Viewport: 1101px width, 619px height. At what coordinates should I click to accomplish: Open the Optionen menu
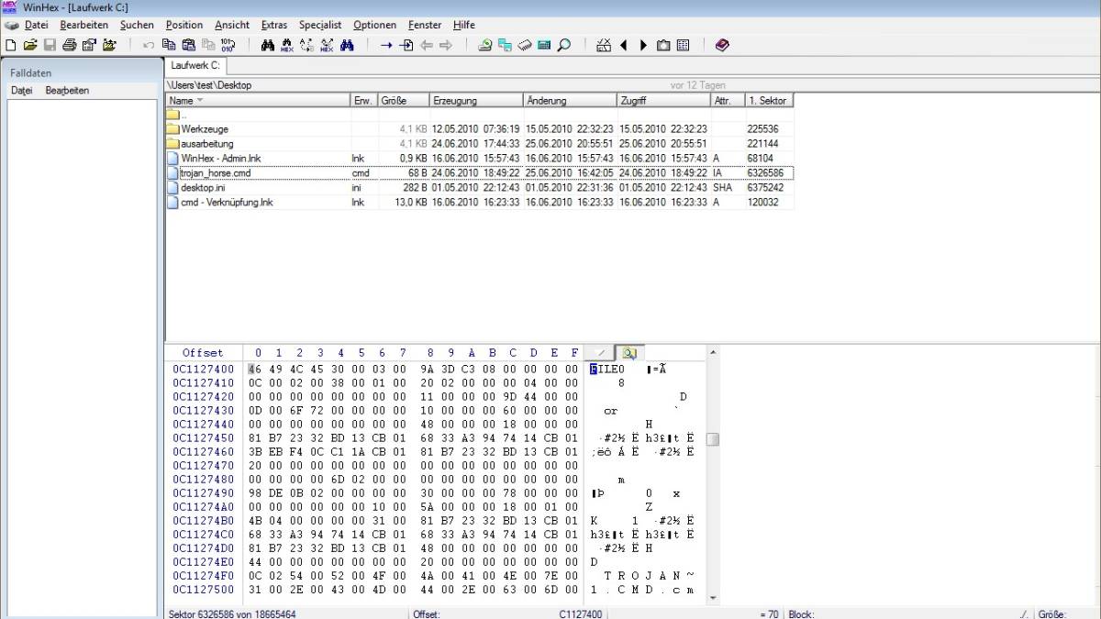(375, 25)
